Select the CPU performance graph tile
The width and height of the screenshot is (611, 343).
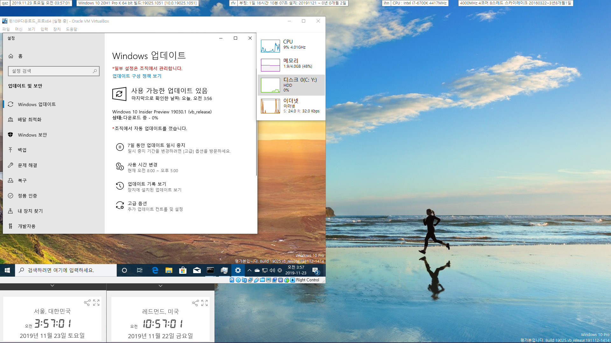(x=291, y=46)
